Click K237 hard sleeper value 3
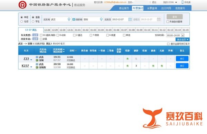 (x=136, y=66)
